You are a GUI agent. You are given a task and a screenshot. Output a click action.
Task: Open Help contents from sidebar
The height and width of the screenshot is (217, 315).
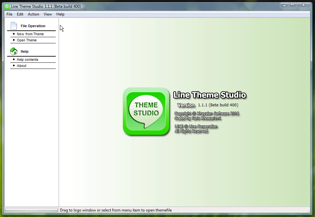(27, 60)
